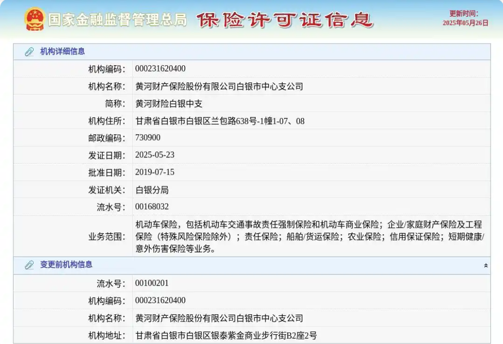
Task: Click the serial number value 00168032
Action: tap(152, 207)
